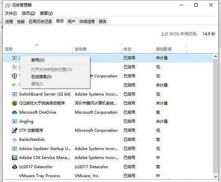Click the icon of the highlighted first row
The image size is (221, 182).
[x=15, y=58]
